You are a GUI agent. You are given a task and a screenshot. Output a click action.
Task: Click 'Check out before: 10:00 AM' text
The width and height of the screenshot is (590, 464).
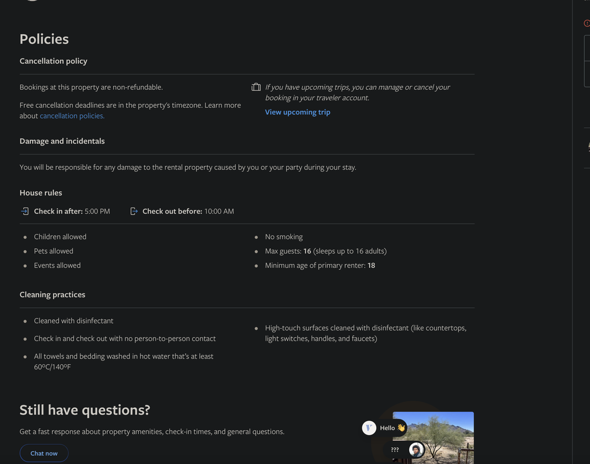[188, 211]
